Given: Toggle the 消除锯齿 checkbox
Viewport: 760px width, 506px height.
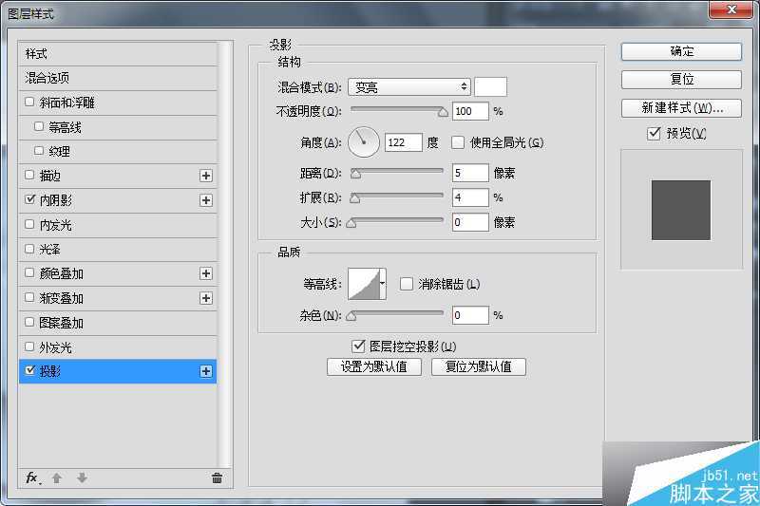Looking at the screenshot, I should (407, 283).
